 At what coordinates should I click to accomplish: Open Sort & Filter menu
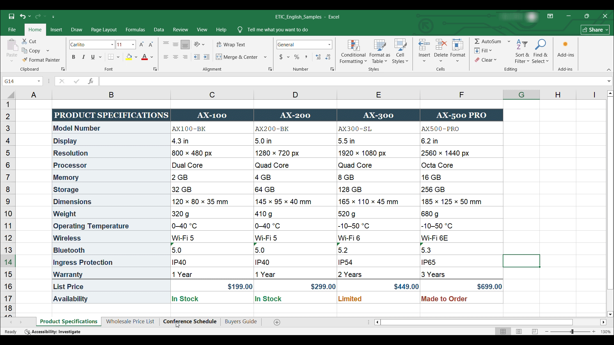point(522,51)
